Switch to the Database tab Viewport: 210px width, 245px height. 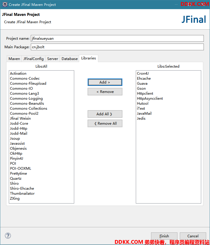(x=70, y=59)
